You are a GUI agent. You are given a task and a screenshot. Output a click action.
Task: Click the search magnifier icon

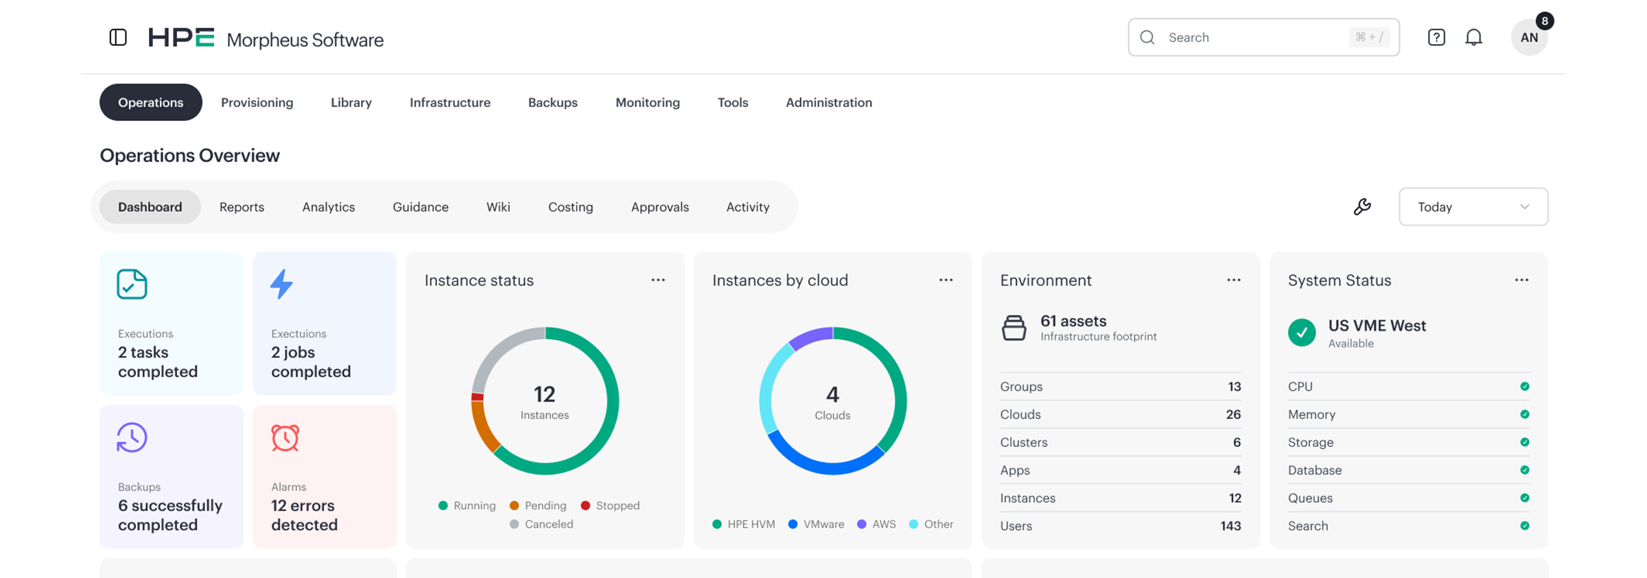[1147, 37]
